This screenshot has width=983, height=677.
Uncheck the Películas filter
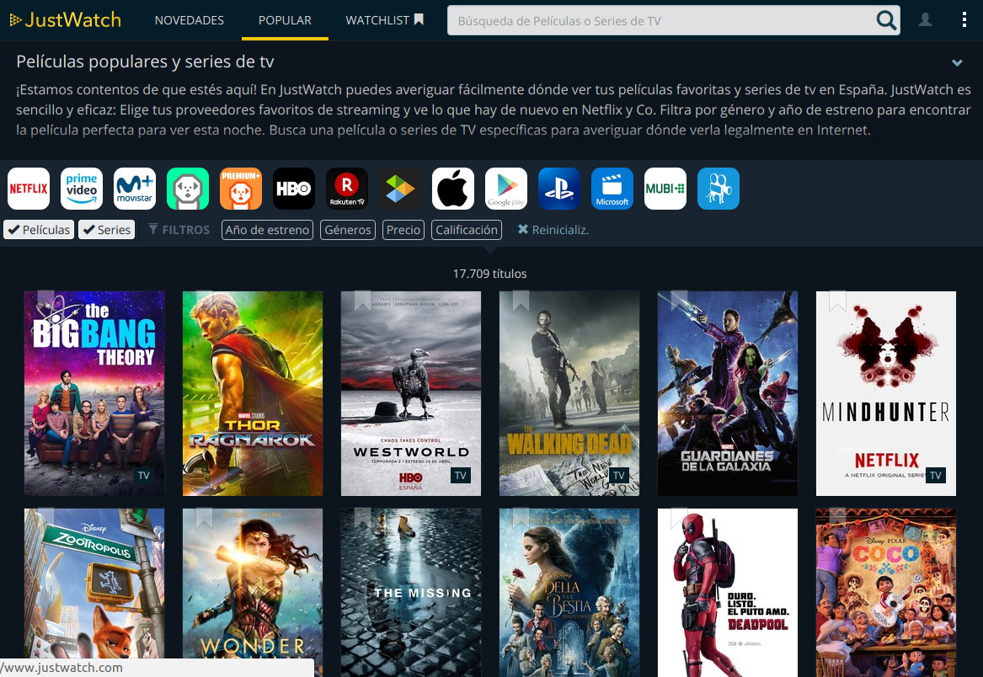pos(39,230)
